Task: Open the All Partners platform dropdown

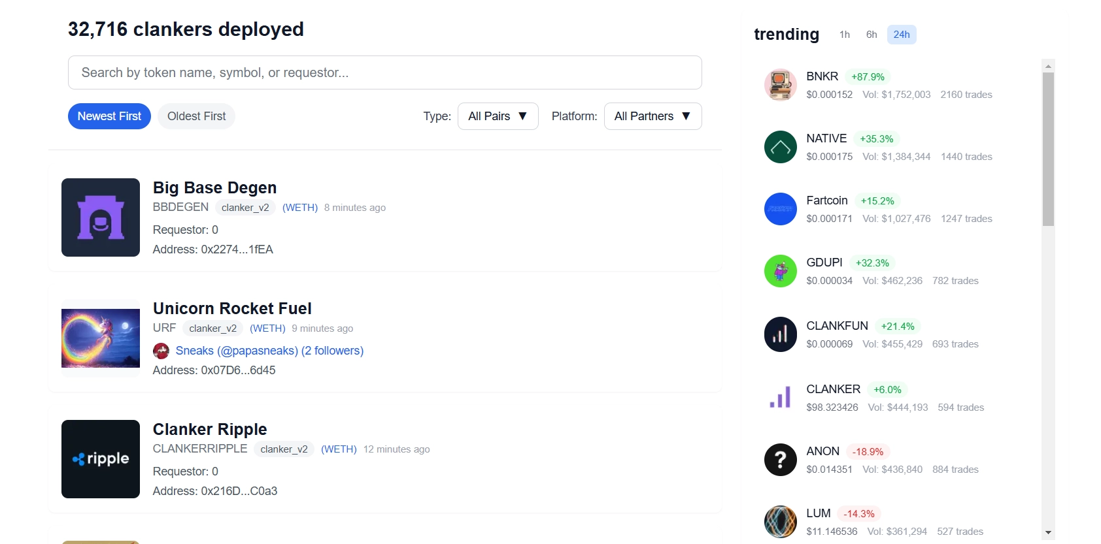Action: (652, 116)
